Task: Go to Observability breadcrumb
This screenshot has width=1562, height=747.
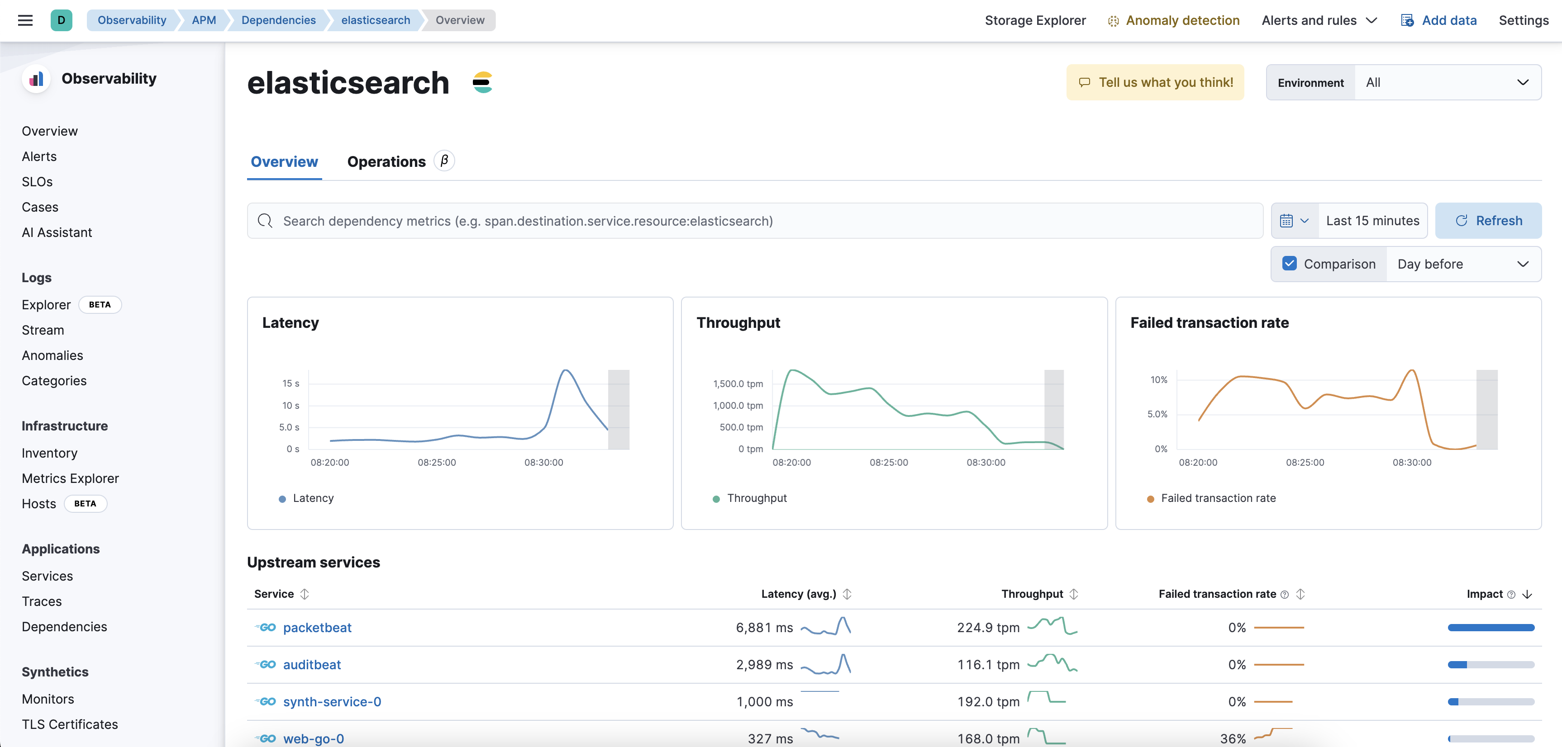Action: coord(132,20)
